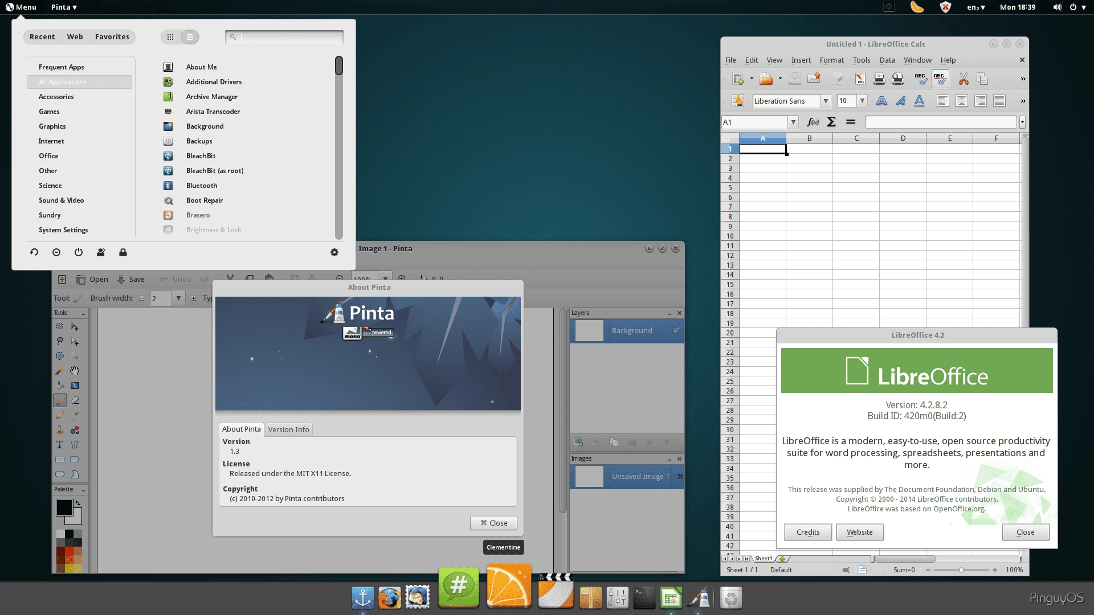Click the settings gear in the menu panel
The width and height of the screenshot is (1094, 615).
click(x=334, y=252)
